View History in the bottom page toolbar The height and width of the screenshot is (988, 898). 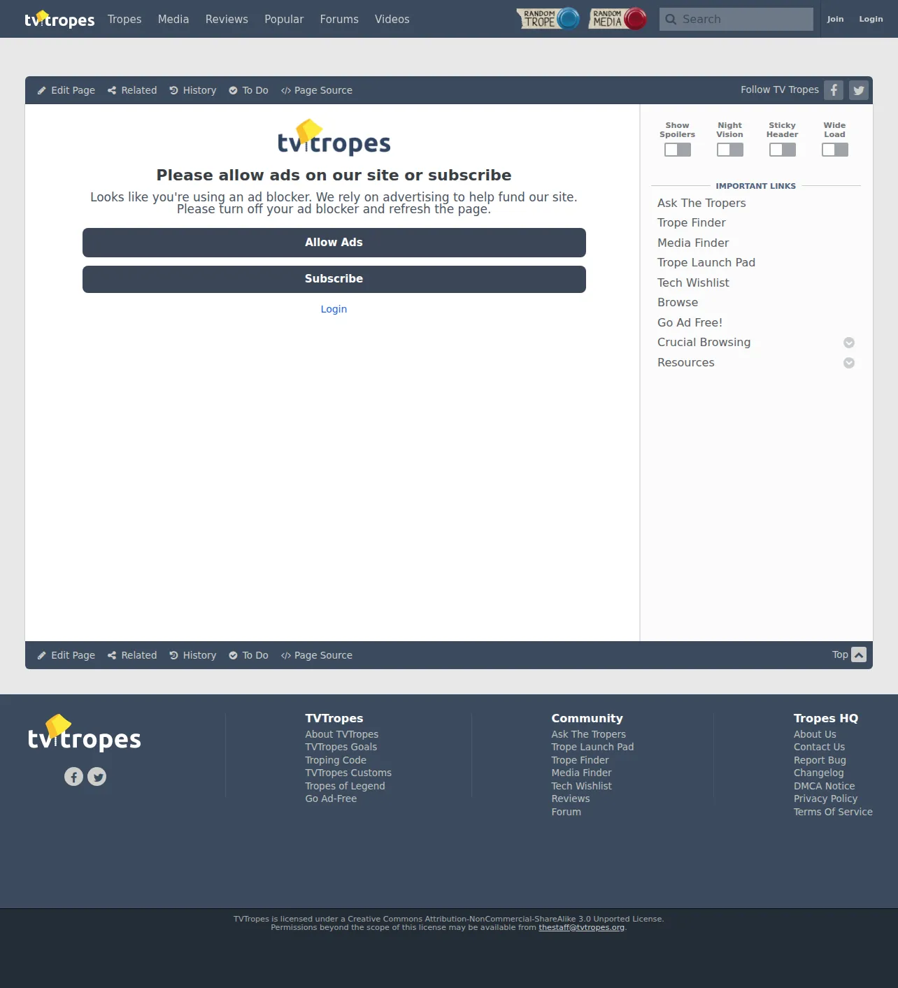tap(193, 655)
